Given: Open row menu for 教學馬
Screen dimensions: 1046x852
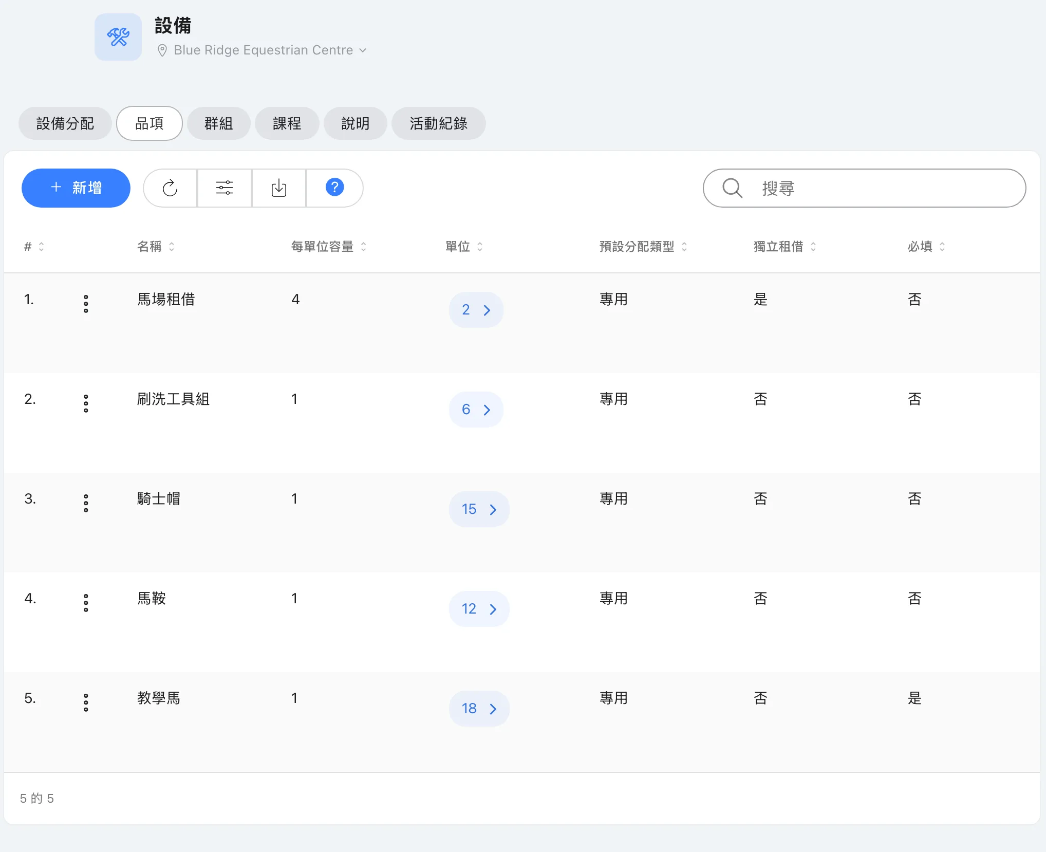Looking at the screenshot, I should pos(86,702).
